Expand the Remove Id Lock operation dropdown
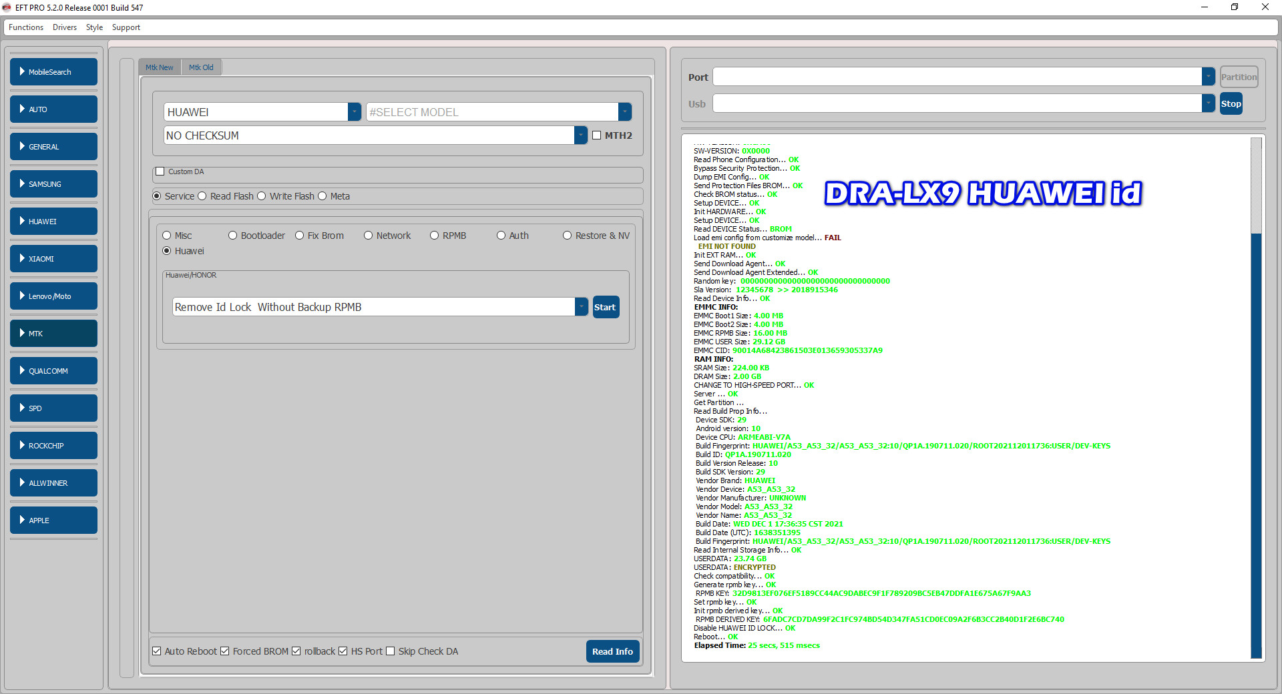The width and height of the screenshot is (1282, 694). click(582, 307)
